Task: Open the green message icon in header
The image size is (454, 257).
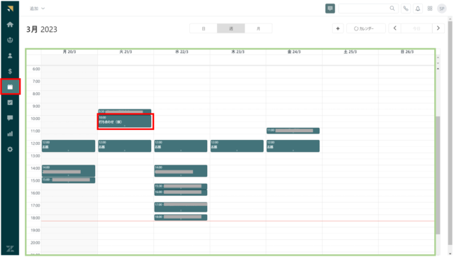Action: point(330,9)
